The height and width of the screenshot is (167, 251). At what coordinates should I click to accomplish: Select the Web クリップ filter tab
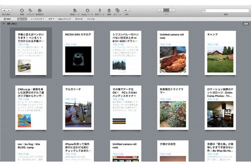click(x=65, y=19)
